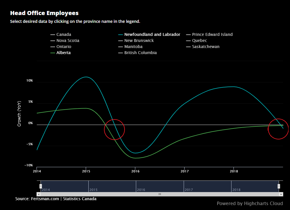Click the navigator scrollbar track

[x=159, y=194]
